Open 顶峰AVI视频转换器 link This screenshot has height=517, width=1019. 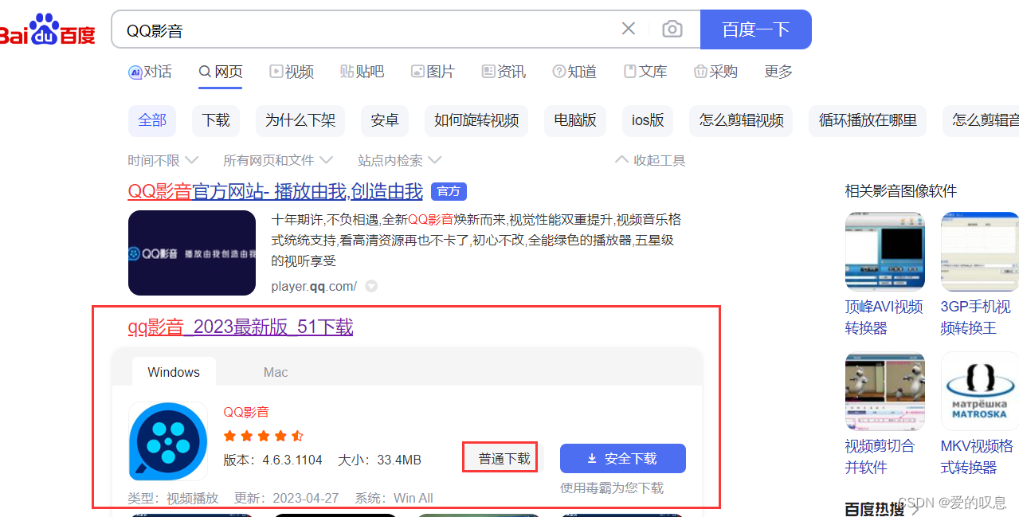click(x=884, y=317)
